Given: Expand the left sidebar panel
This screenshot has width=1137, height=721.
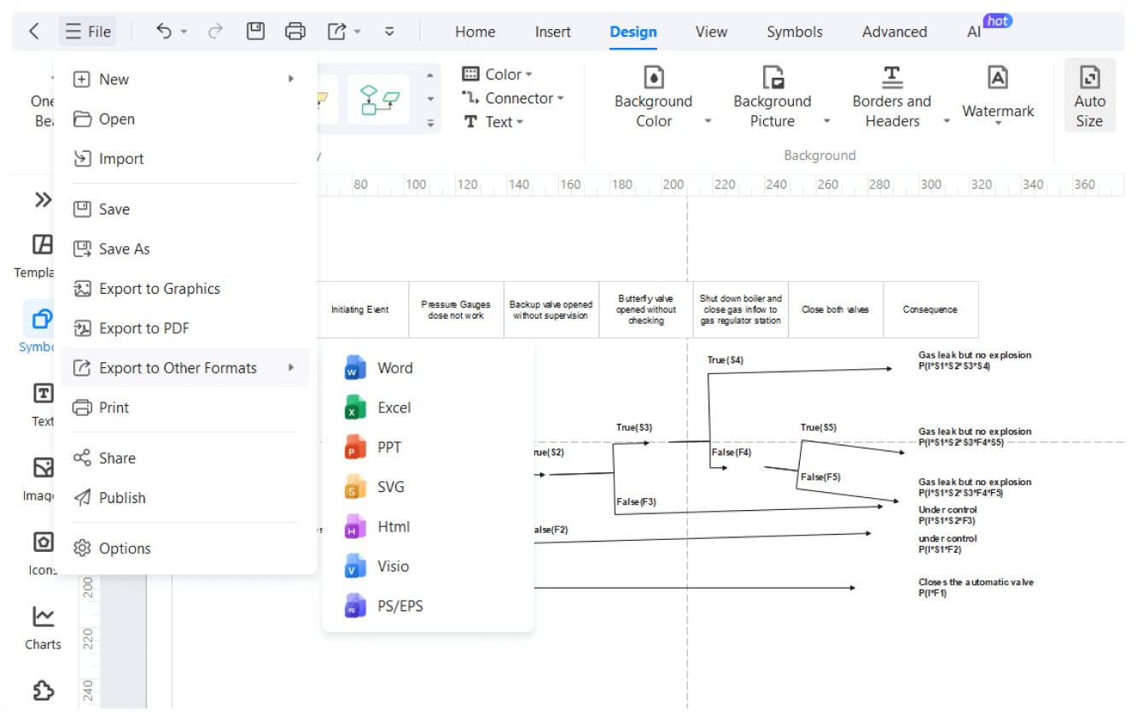Looking at the screenshot, I should (x=43, y=200).
